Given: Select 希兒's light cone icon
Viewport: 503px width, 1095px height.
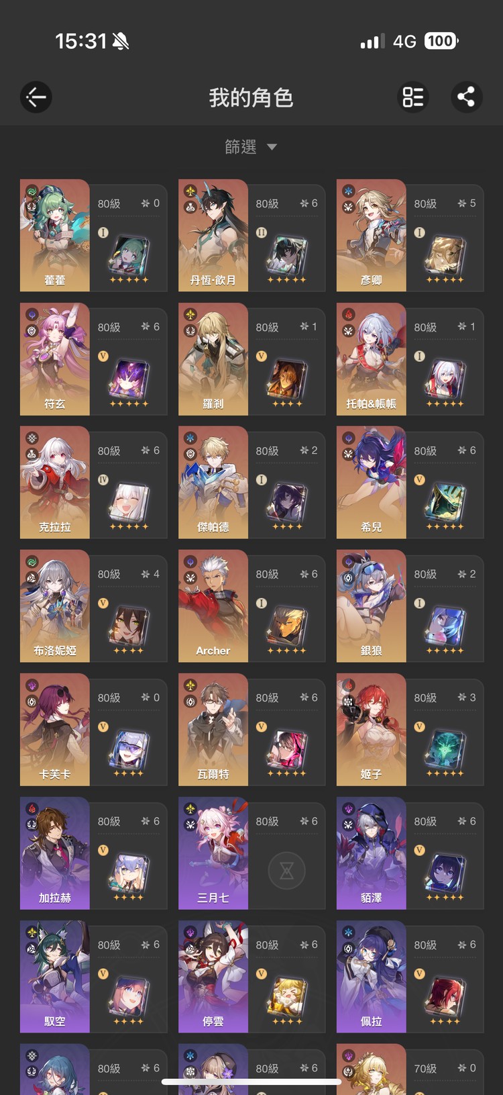Looking at the screenshot, I should (x=445, y=502).
